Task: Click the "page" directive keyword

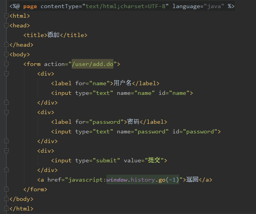Action: click(30, 7)
